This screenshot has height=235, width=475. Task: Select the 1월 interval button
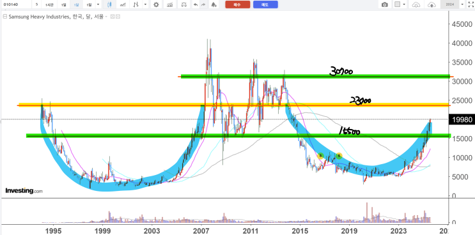point(89,4)
